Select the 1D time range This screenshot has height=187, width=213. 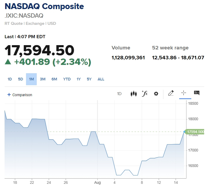(x=10, y=79)
